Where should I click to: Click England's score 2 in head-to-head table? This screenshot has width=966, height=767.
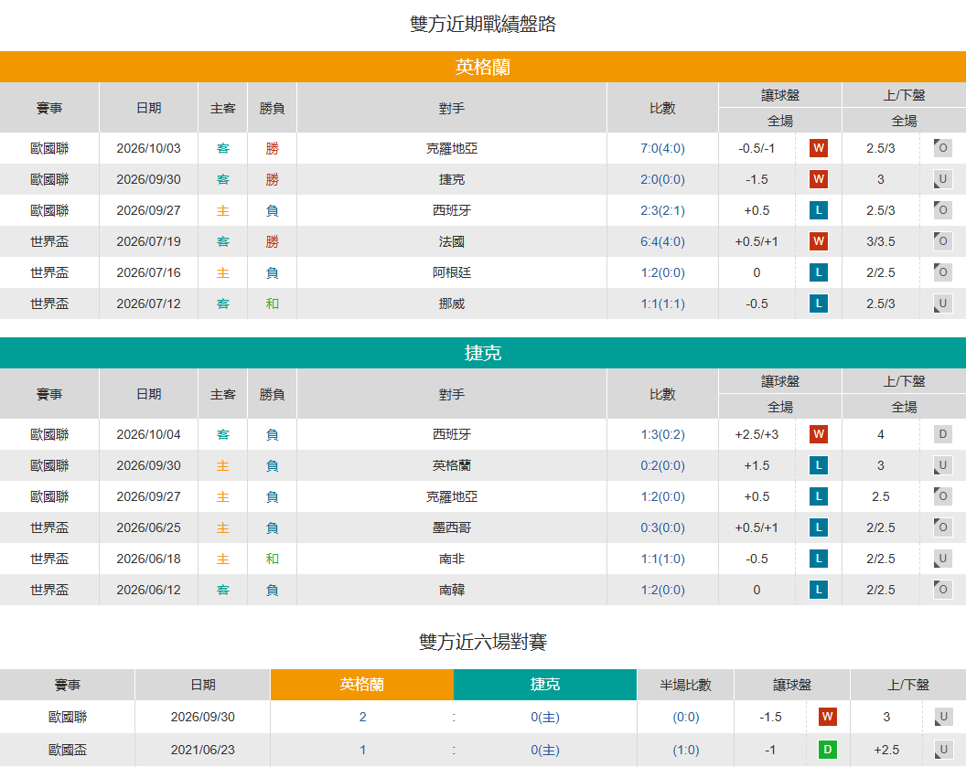[363, 717]
